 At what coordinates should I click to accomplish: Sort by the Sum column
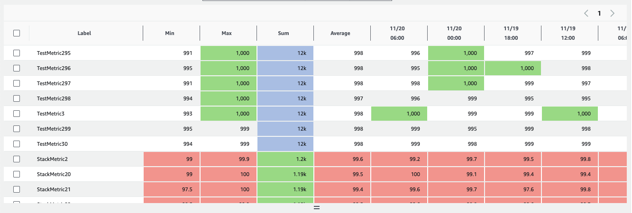284,33
